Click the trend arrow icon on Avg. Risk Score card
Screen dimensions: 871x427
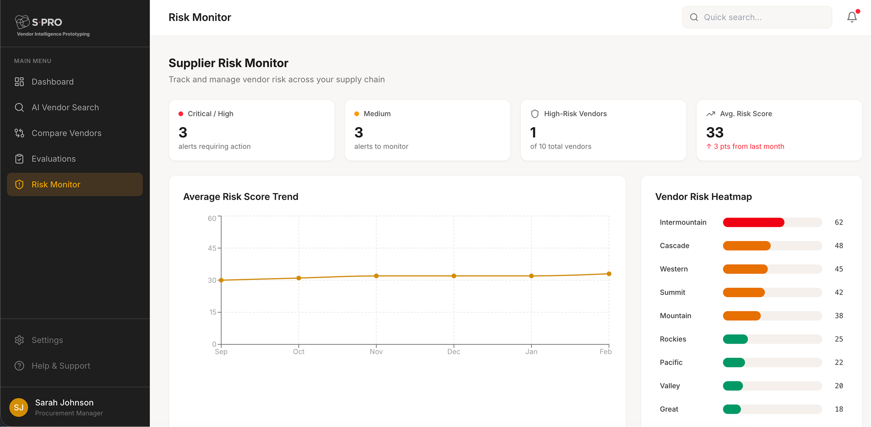pyautogui.click(x=710, y=114)
